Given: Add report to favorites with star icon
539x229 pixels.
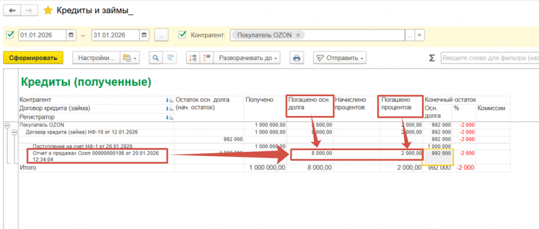Looking at the screenshot, I should pyautogui.click(x=48, y=10).
